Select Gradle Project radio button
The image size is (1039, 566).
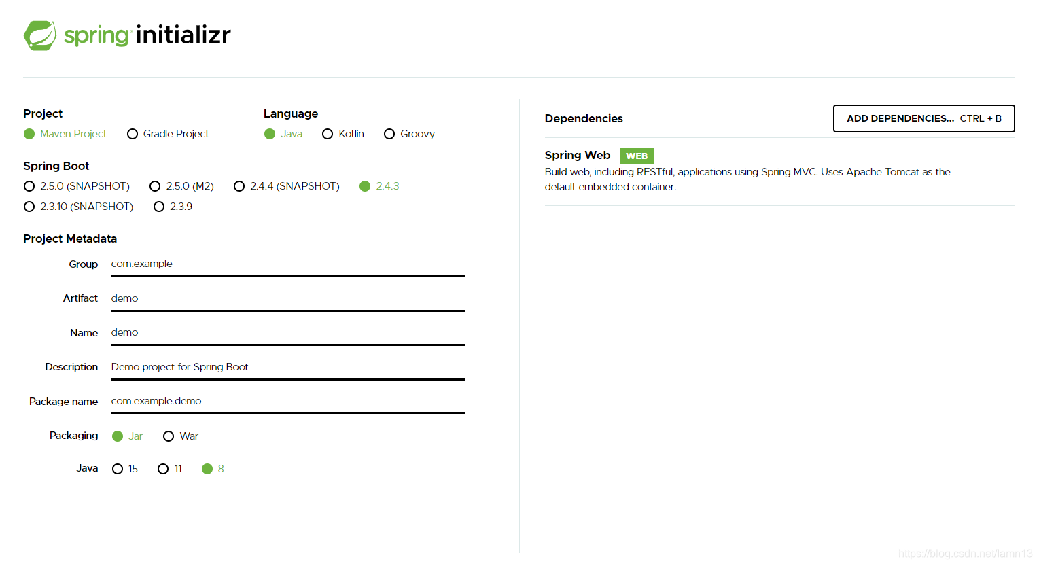[168, 134]
